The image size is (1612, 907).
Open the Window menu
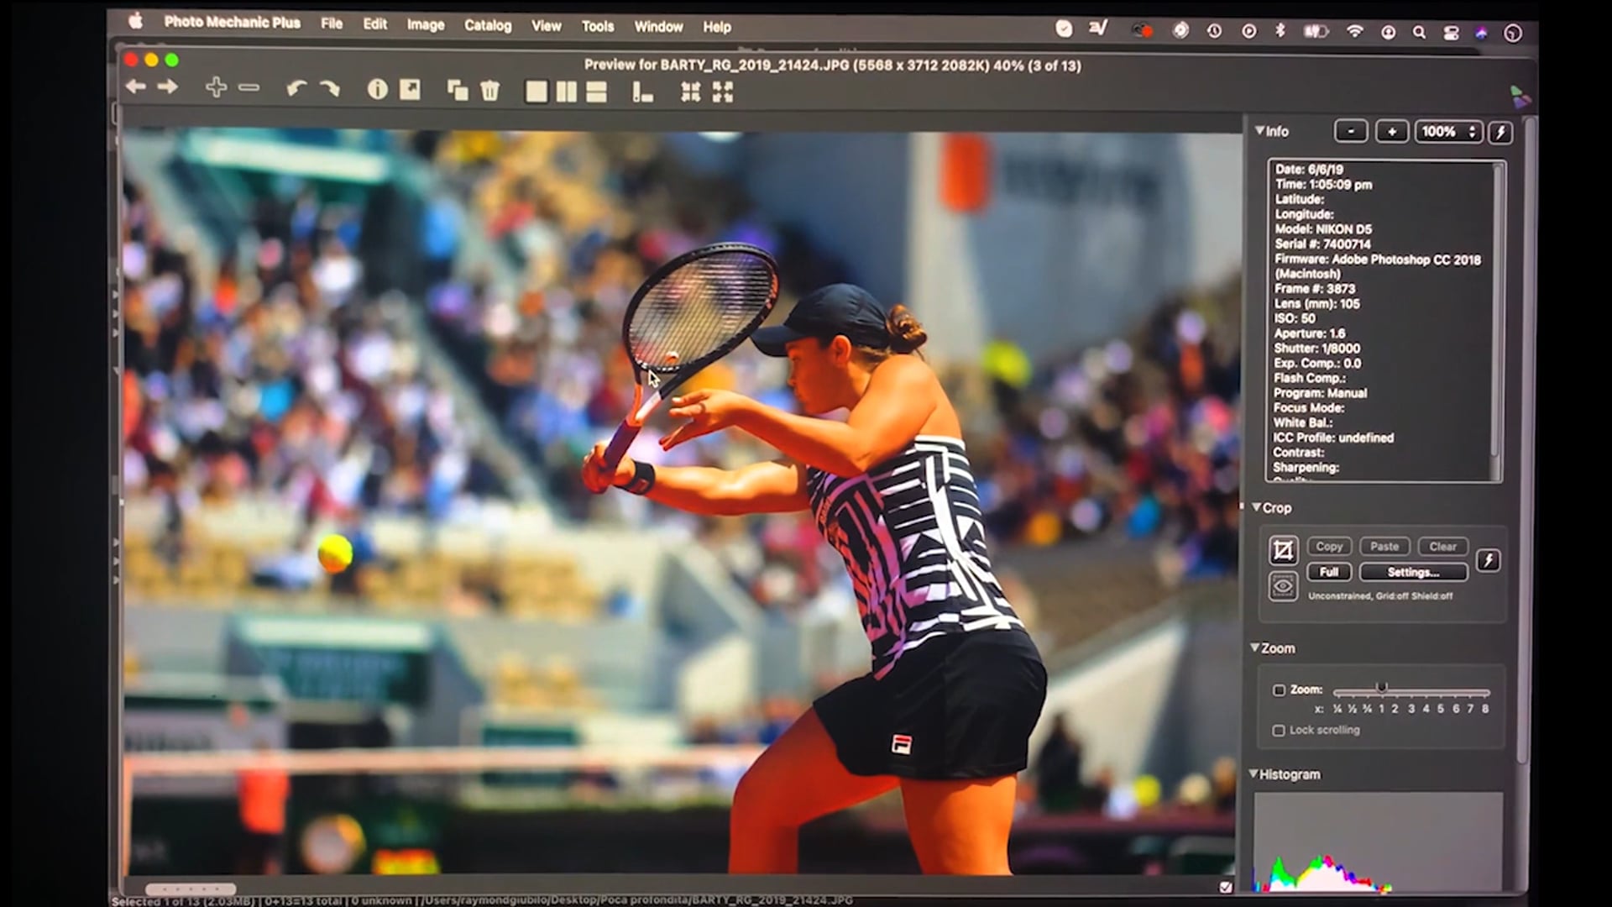(x=658, y=27)
